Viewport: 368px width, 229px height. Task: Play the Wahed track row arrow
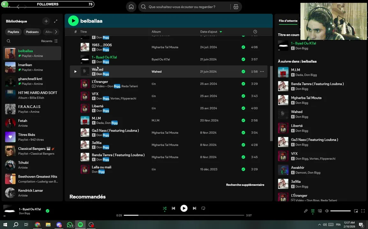pos(75,72)
